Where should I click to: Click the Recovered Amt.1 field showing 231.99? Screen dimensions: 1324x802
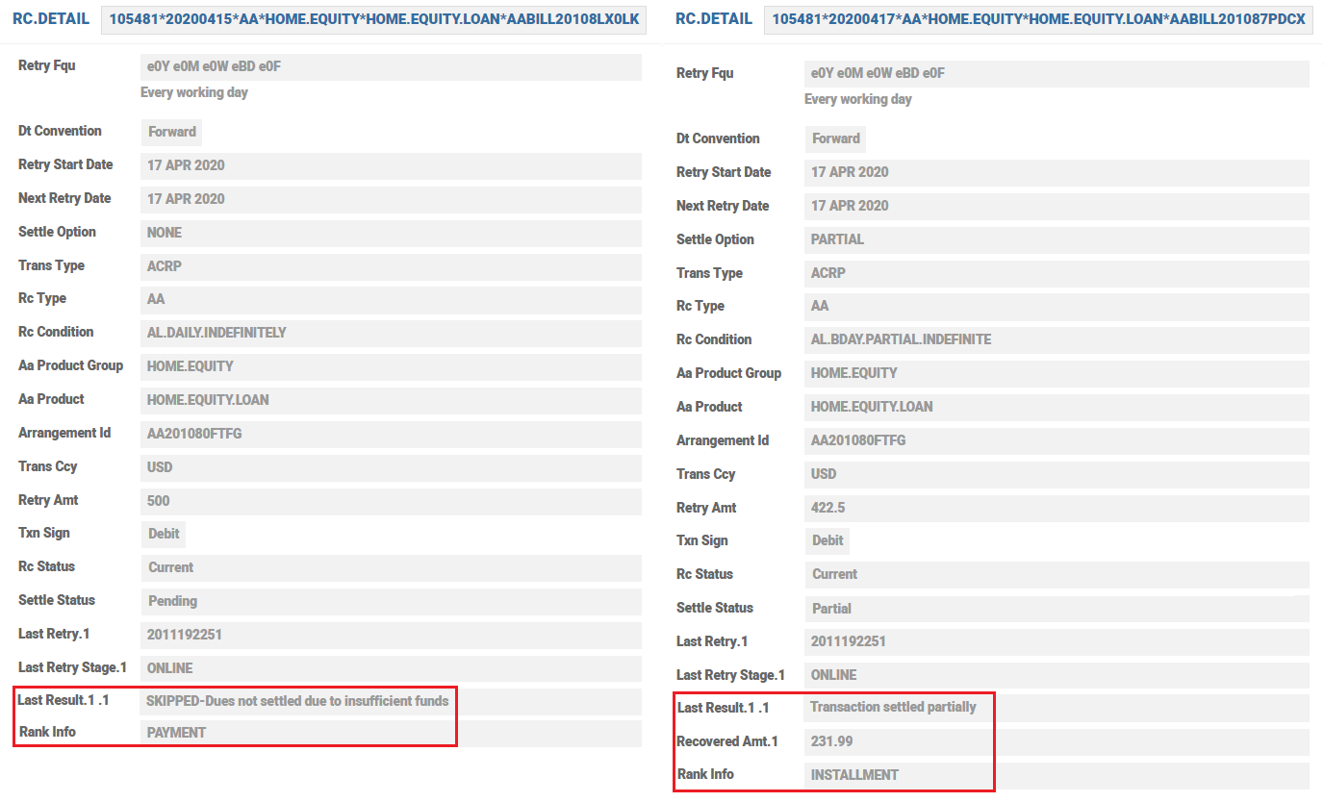[x=1056, y=741]
